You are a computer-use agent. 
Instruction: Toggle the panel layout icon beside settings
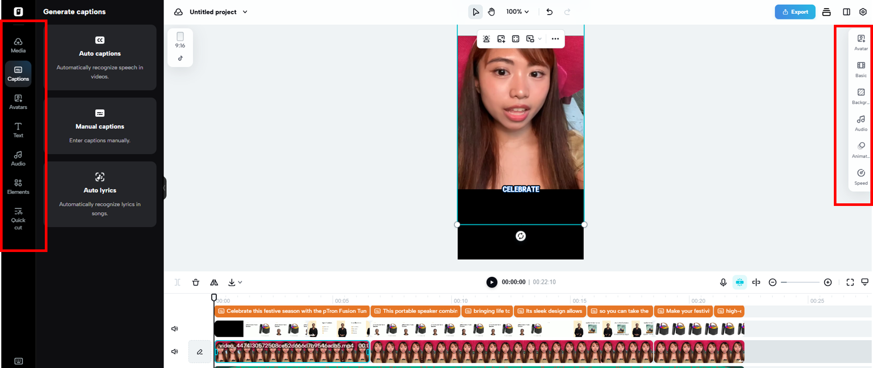(846, 12)
